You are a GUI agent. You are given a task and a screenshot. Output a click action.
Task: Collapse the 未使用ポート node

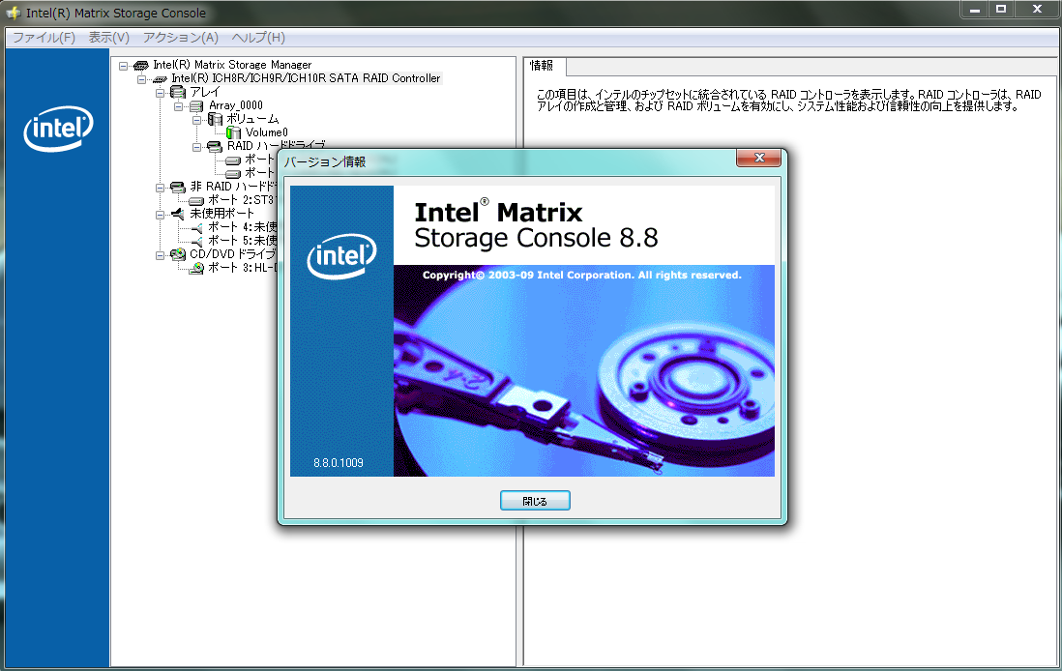[160, 215]
